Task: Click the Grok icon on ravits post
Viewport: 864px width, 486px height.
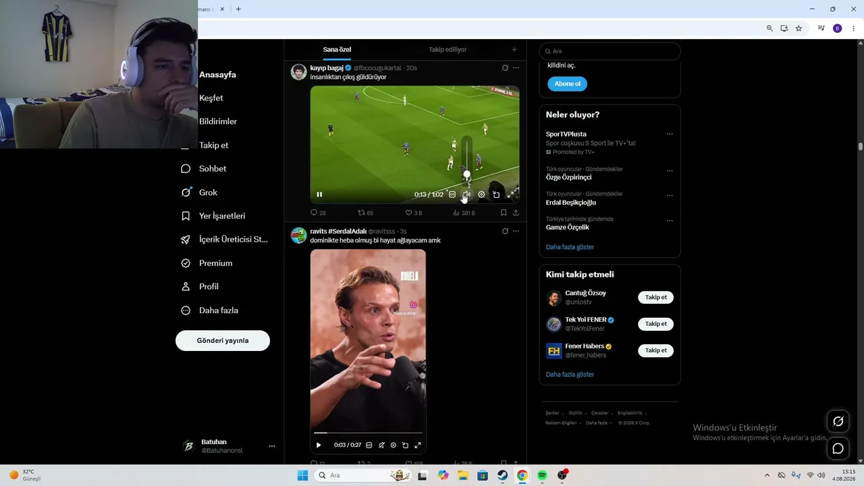Action: tap(505, 232)
